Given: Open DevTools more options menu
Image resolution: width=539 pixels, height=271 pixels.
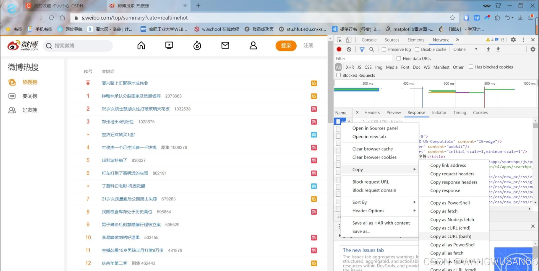Looking at the screenshot, I should tap(523, 40).
